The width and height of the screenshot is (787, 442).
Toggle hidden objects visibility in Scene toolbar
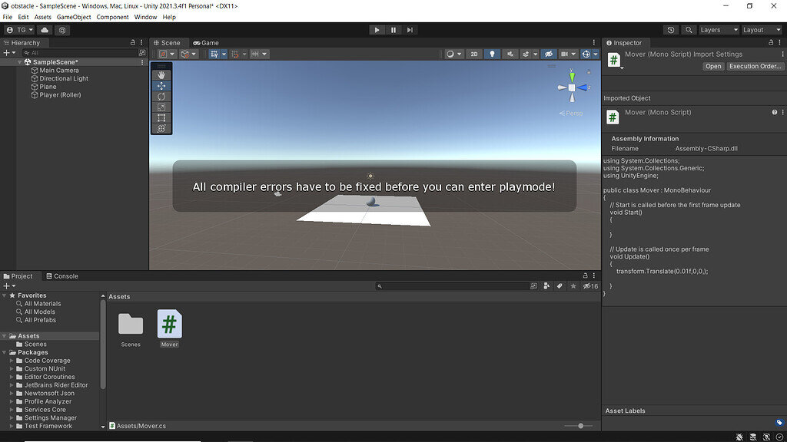click(548, 54)
